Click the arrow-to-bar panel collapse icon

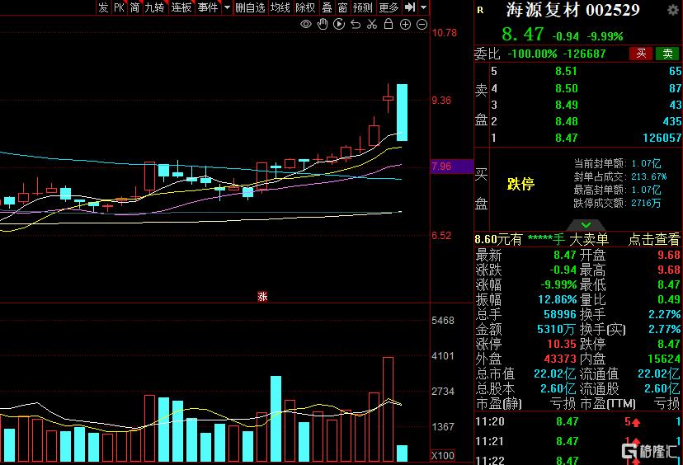pos(410,7)
